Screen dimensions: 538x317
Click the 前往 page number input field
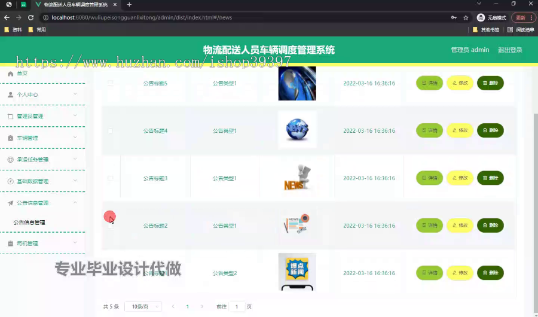pyautogui.click(x=236, y=306)
